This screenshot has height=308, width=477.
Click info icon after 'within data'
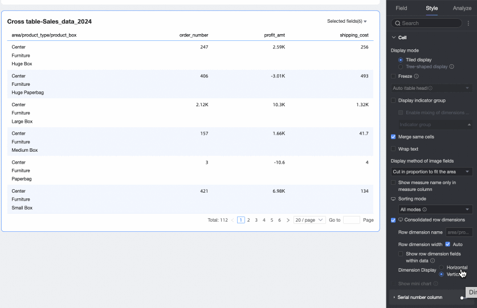pos(433,261)
